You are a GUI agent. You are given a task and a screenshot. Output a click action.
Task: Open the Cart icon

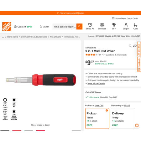coord(135,25)
